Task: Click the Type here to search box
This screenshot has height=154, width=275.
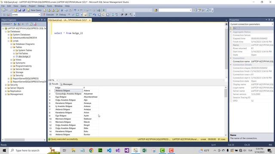Action: (x=27, y=150)
